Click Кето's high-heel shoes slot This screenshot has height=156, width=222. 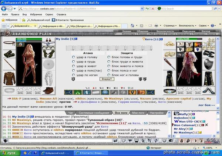[209, 91]
